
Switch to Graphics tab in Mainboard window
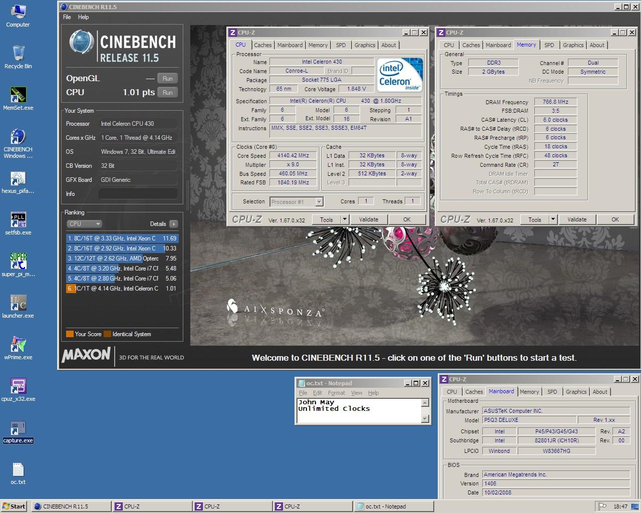click(576, 392)
